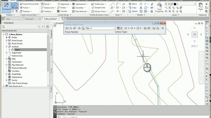The image size is (211, 118).
Task: Select the Rotate tool icon
Action: click(x=141, y=4)
